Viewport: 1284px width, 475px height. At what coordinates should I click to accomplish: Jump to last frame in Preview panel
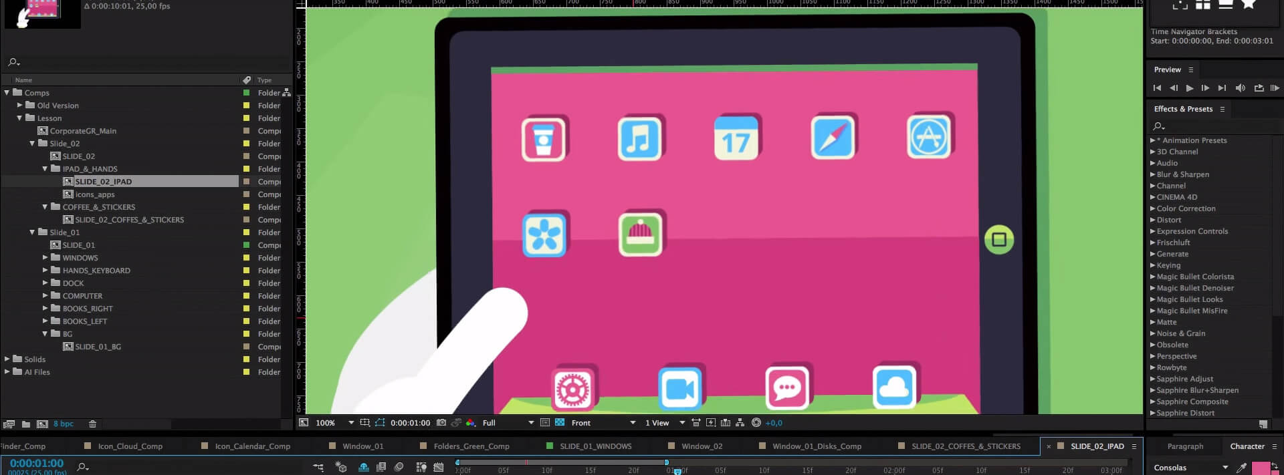[x=1222, y=88]
